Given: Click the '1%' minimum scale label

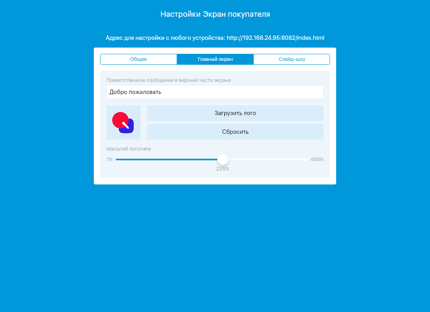Looking at the screenshot, I should [x=109, y=159].
